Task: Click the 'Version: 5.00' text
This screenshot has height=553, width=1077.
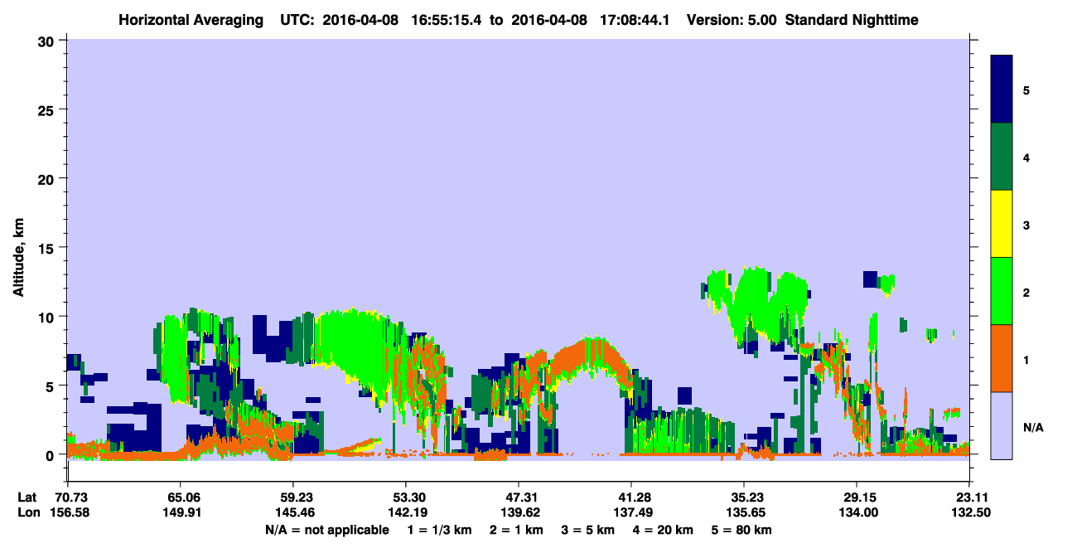Action: pyautogui.click(x=732, y=20)
